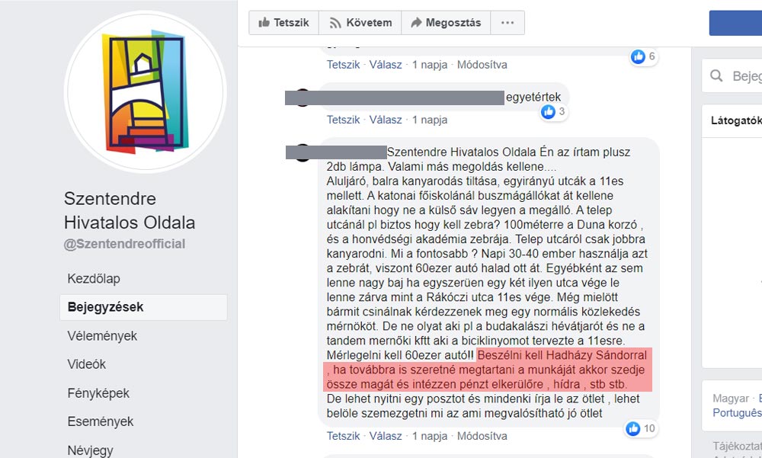Go to Vélemények section
This screenshot has height=458, width=762.
click(x=102, y=336)
